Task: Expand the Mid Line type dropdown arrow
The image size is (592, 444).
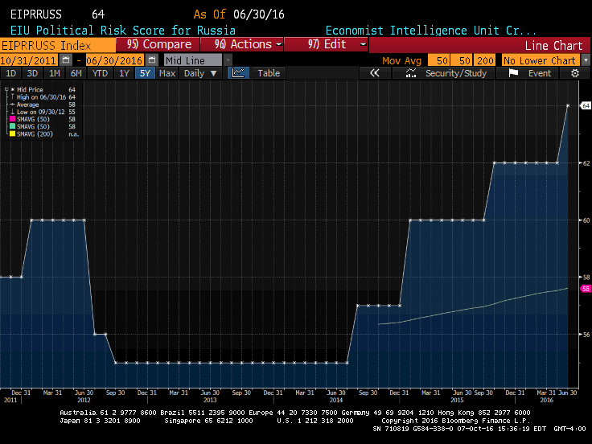Action: 228,60
